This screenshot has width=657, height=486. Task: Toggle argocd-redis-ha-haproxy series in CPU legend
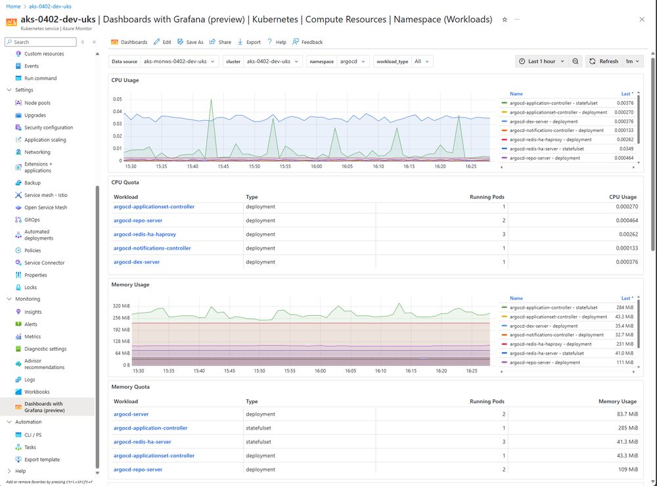[551, 139]
